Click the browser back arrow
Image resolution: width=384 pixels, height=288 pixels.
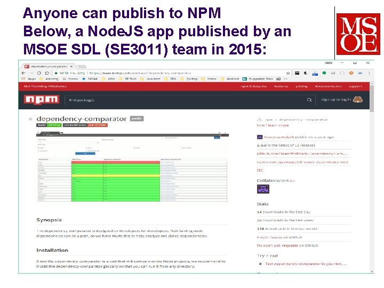[x=23, y=73]
